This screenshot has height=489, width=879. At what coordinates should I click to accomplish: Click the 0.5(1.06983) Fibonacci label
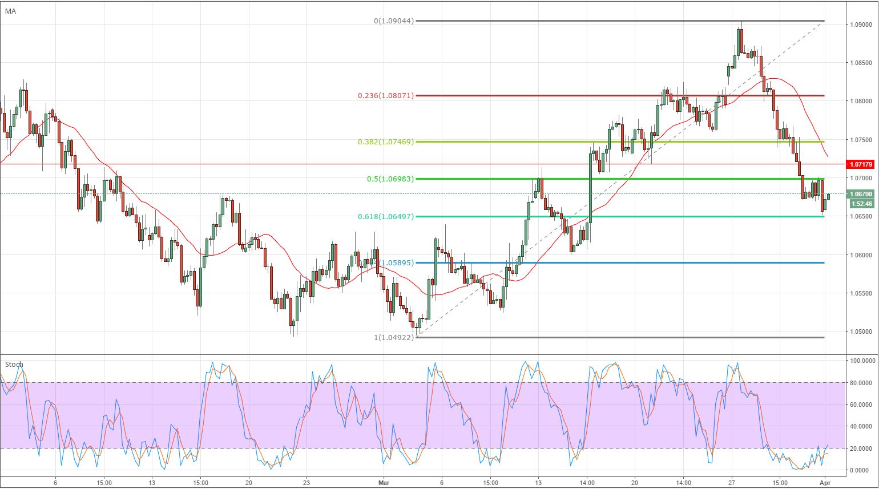click(390, 179)
